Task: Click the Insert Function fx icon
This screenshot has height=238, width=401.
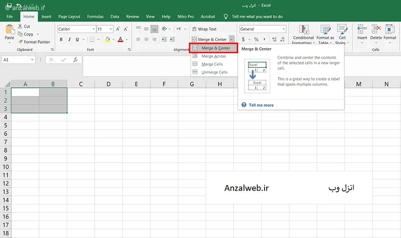Action: pos(76,60)
